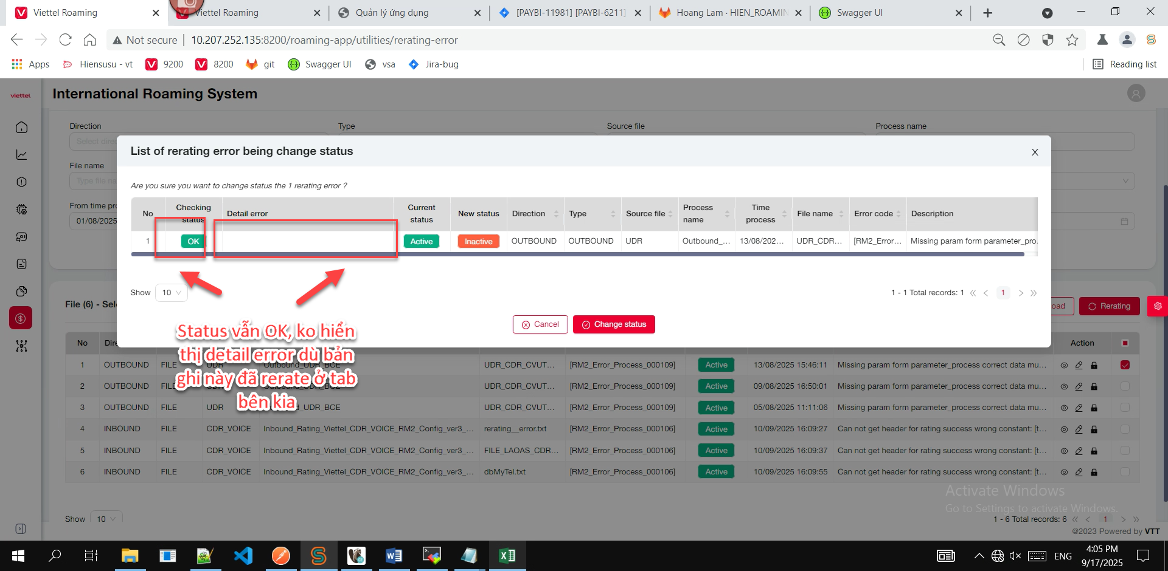
Task: Uncheck the selected checkbox in row 1
Action: pos(1125,365)
